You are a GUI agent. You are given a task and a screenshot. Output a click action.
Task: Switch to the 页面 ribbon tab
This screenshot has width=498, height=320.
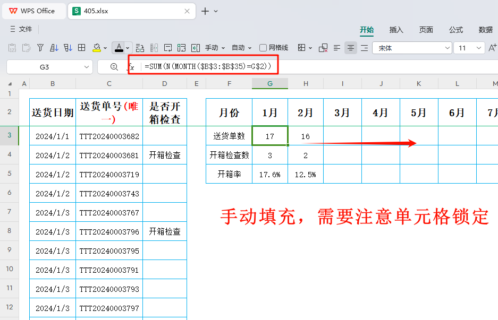pyautogui.click(x=426, y=30)
